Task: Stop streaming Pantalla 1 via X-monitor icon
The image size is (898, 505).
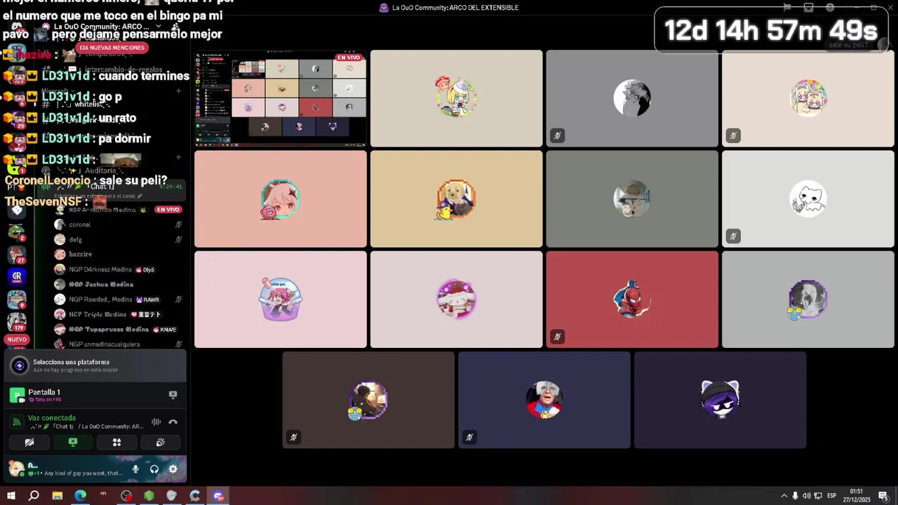Action: tap(173, 394)
